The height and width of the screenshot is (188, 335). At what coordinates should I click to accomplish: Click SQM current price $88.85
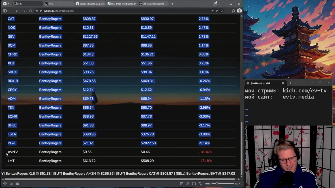coord(146,45)
